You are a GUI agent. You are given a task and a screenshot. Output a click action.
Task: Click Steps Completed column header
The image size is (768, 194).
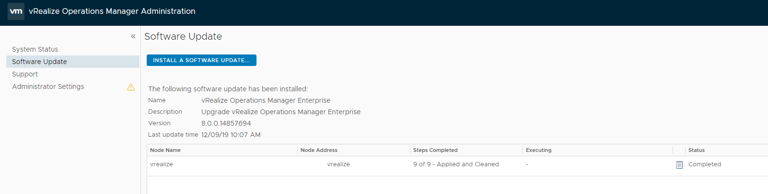pos(435,150)
